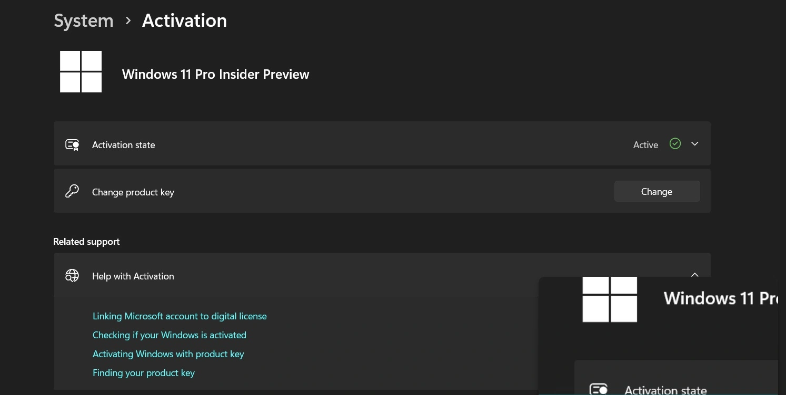
Task: Click the green Active checkmark icon
Action: click(675, 143)
